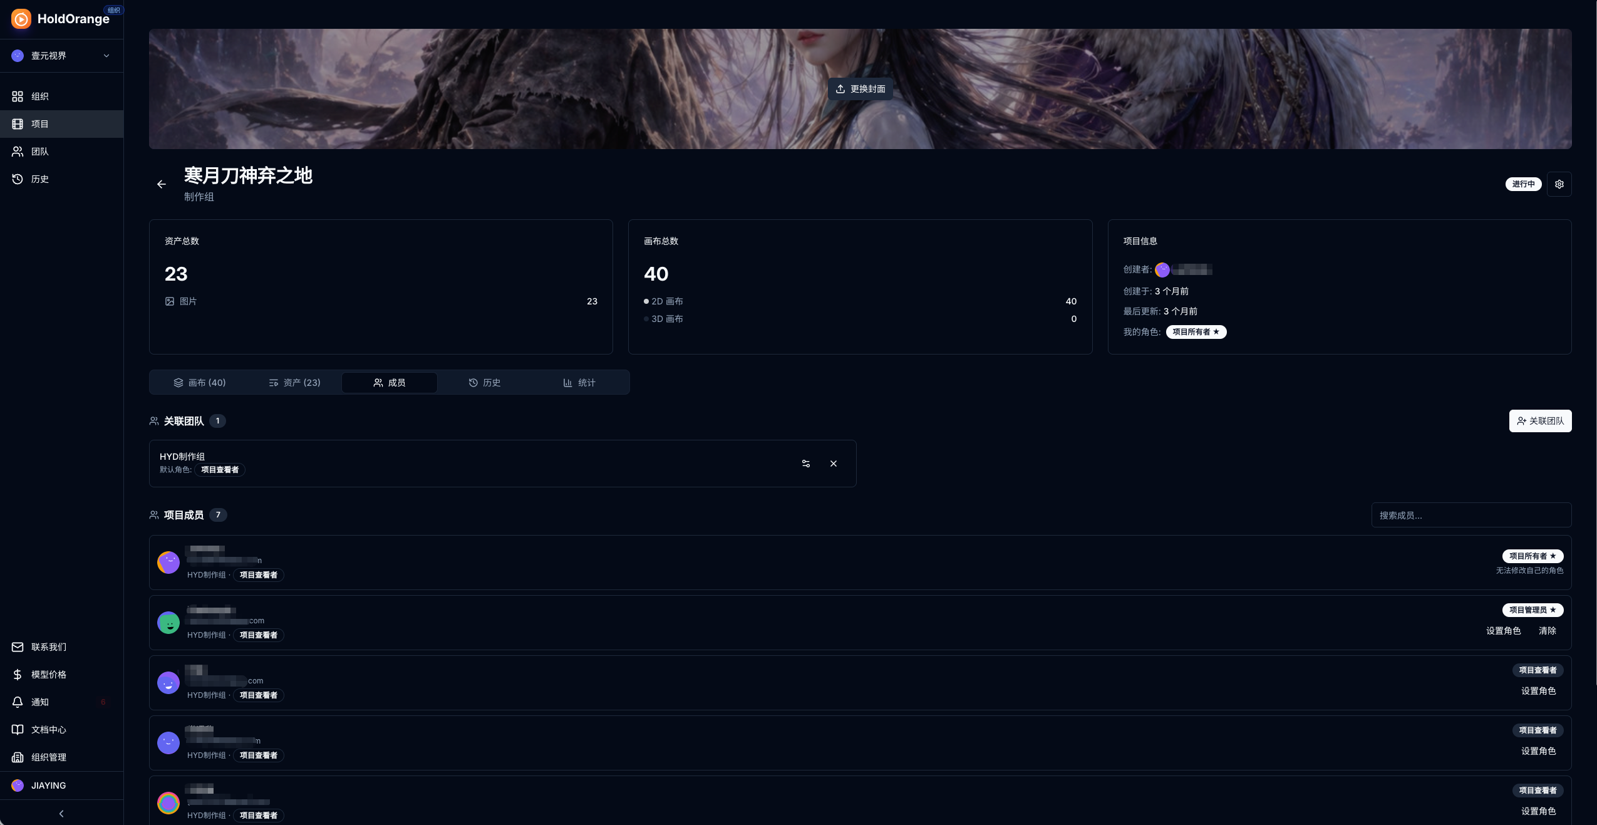This screenshot has width=1597, height=825.
Task: Click 清除 for the 项目管理员 member
Action: (x=1548, y=631)
